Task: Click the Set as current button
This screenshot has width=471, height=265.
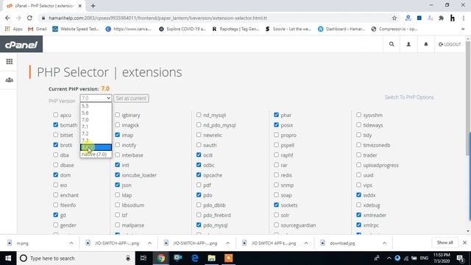Action: click(x=131, y=98)
